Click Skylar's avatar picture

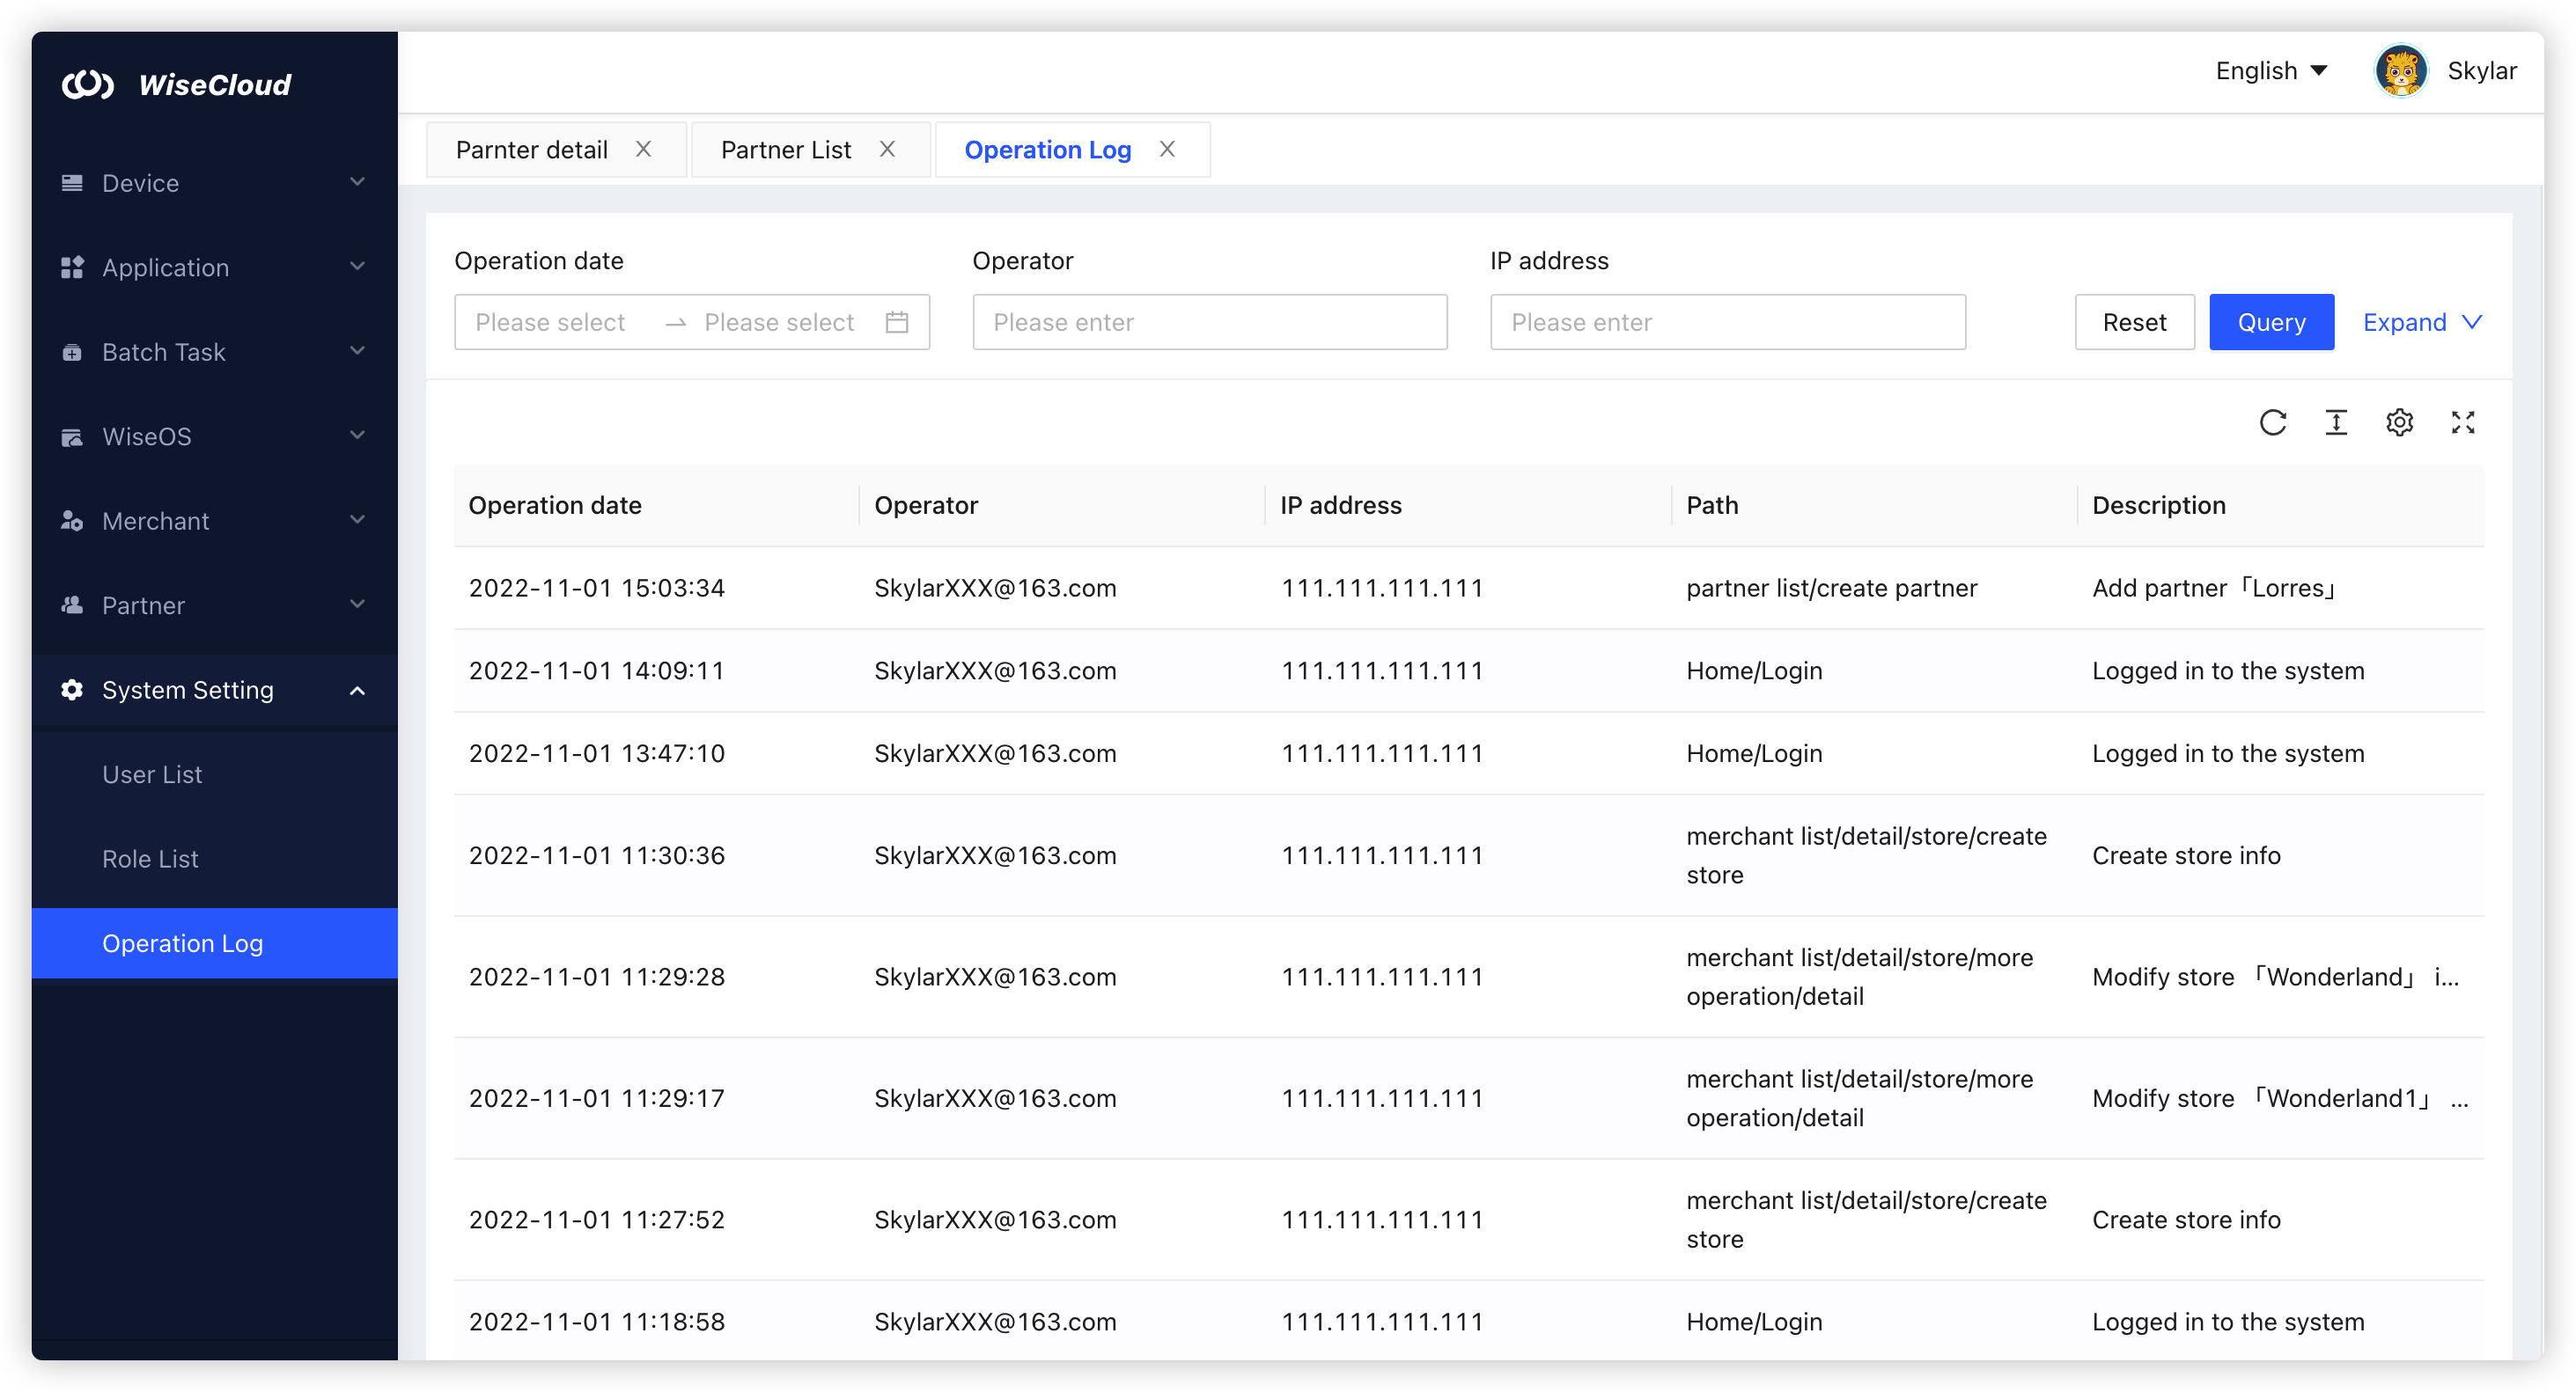click(2400, 71)
